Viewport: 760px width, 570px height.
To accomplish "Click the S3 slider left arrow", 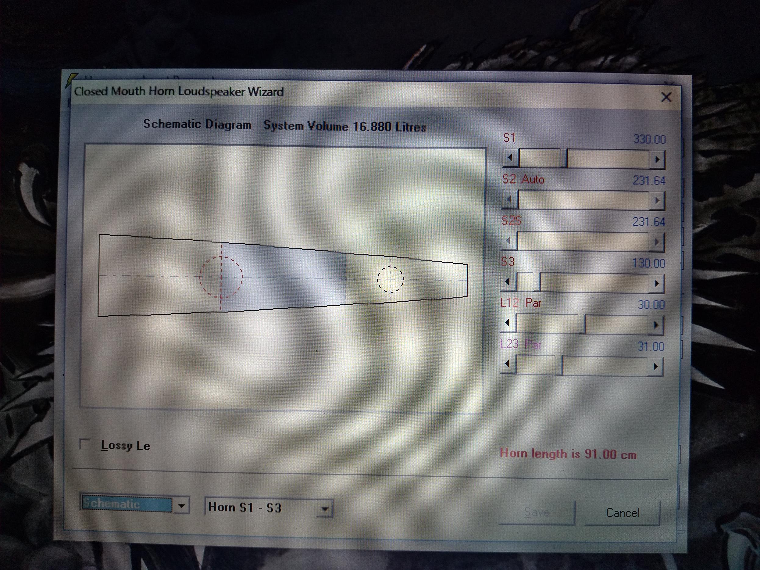I will point(508,282).
